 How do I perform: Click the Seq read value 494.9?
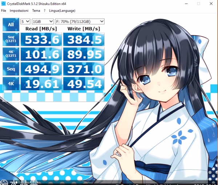point(41,69)
